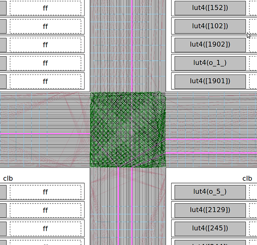Screen dimensions: 257x245
Task: Select the lut4([102]) logic block
Action: [210, 26]
